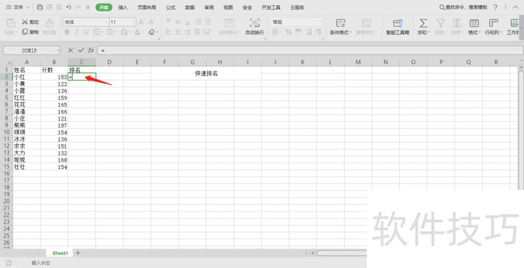Open the font size 11 dropdown
524x268 pixels.
(x=134, y=22)
